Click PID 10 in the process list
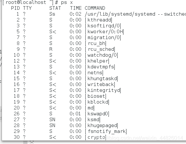 (17, 55)
